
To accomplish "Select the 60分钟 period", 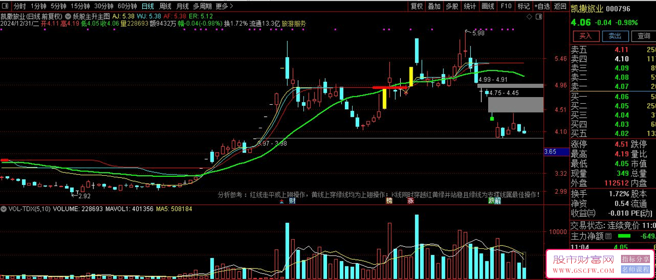I will [x=127, y=7].
